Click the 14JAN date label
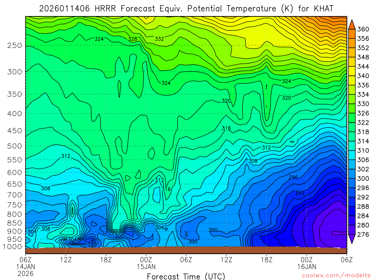This screenshot has width=374, height=280. [x=26, y=267]
